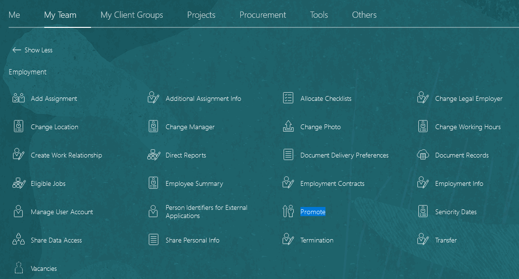Open the Employee Summary link
This screenshot has width=519, height=279.
pyautogui.click(x=195, y=183)
